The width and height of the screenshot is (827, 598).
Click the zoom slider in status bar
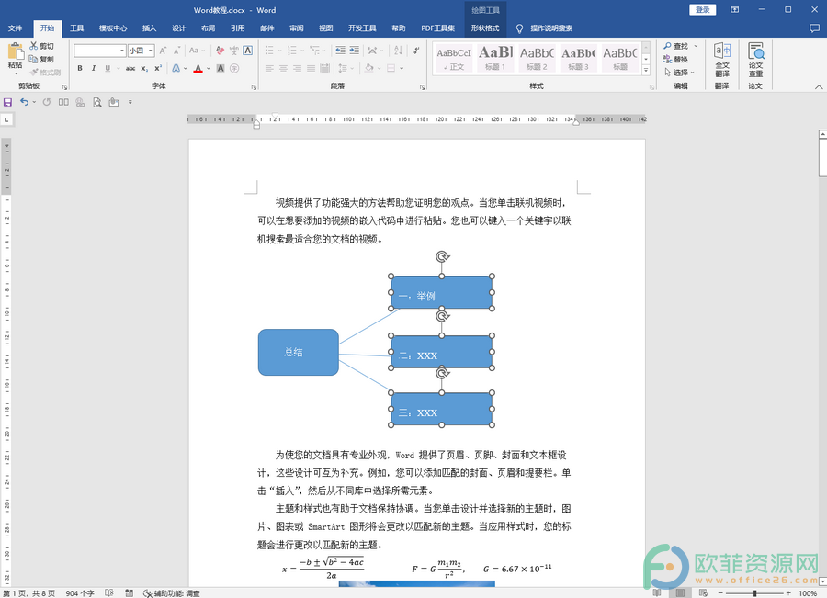[754, 593]
